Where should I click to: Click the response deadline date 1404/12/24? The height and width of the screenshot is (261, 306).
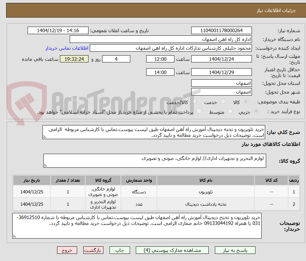click(x=221, y=59)
